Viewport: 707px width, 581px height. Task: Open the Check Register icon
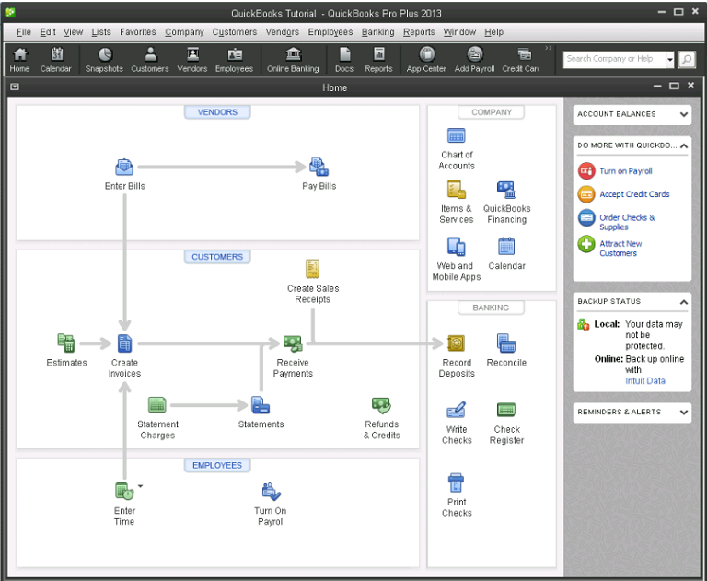[506, 410]
